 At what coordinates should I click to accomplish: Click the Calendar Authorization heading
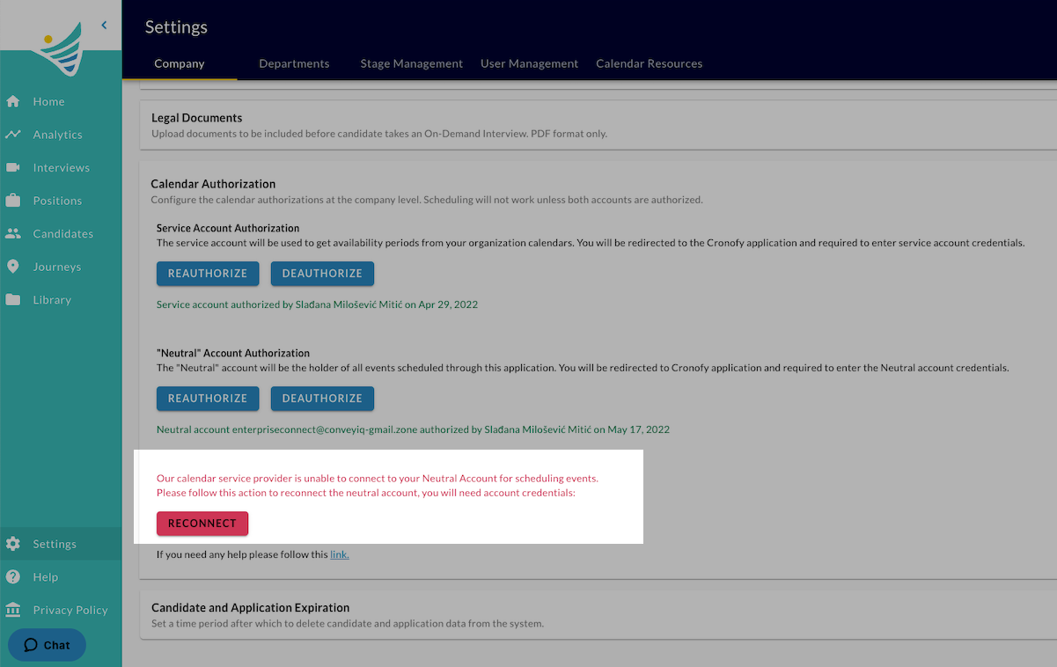coord(214,184)
